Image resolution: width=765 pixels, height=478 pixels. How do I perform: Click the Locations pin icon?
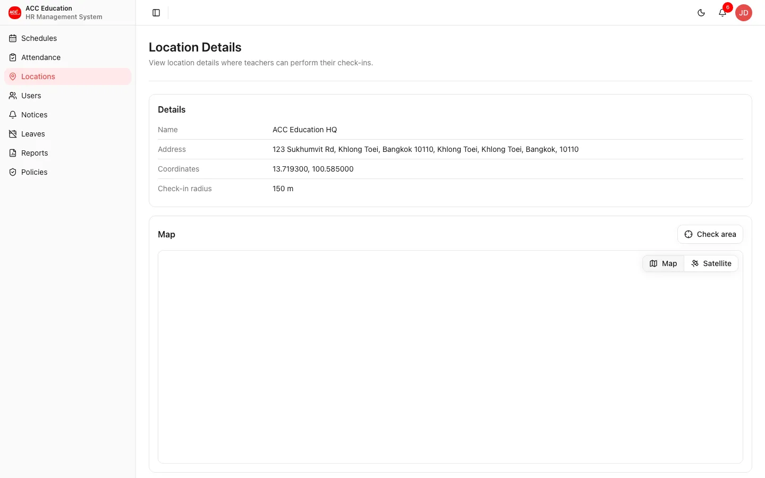(x=13, y=76)
